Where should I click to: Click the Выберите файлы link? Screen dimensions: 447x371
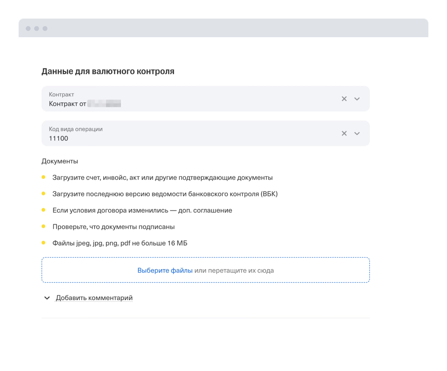[x=165, y=270]
